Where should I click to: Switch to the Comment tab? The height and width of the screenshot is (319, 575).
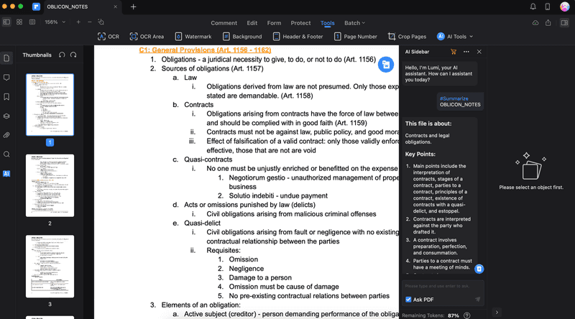224,22
